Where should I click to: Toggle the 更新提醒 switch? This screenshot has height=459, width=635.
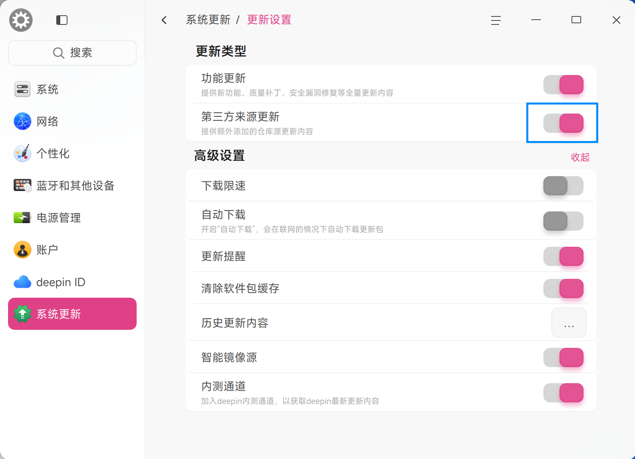click(563, 256)
